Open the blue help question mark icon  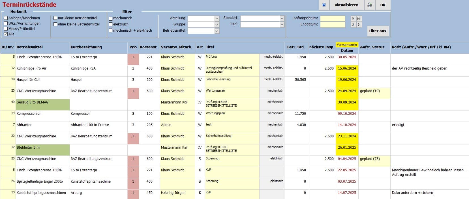coord(324,5)
